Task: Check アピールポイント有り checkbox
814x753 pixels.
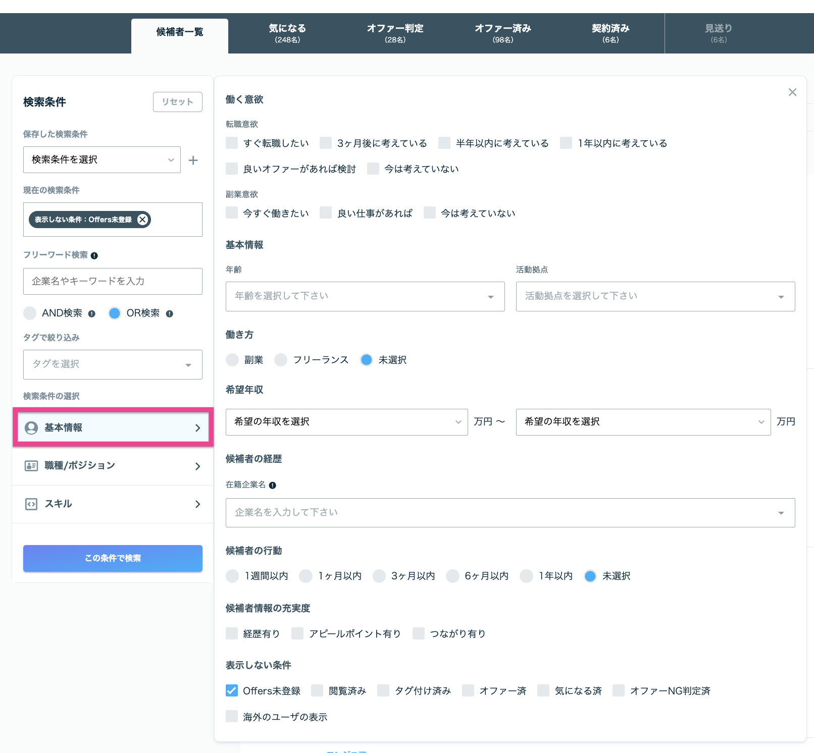Action: pos(297,633)
